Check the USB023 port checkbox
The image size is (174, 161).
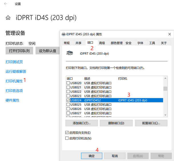[x=68, y=96]
